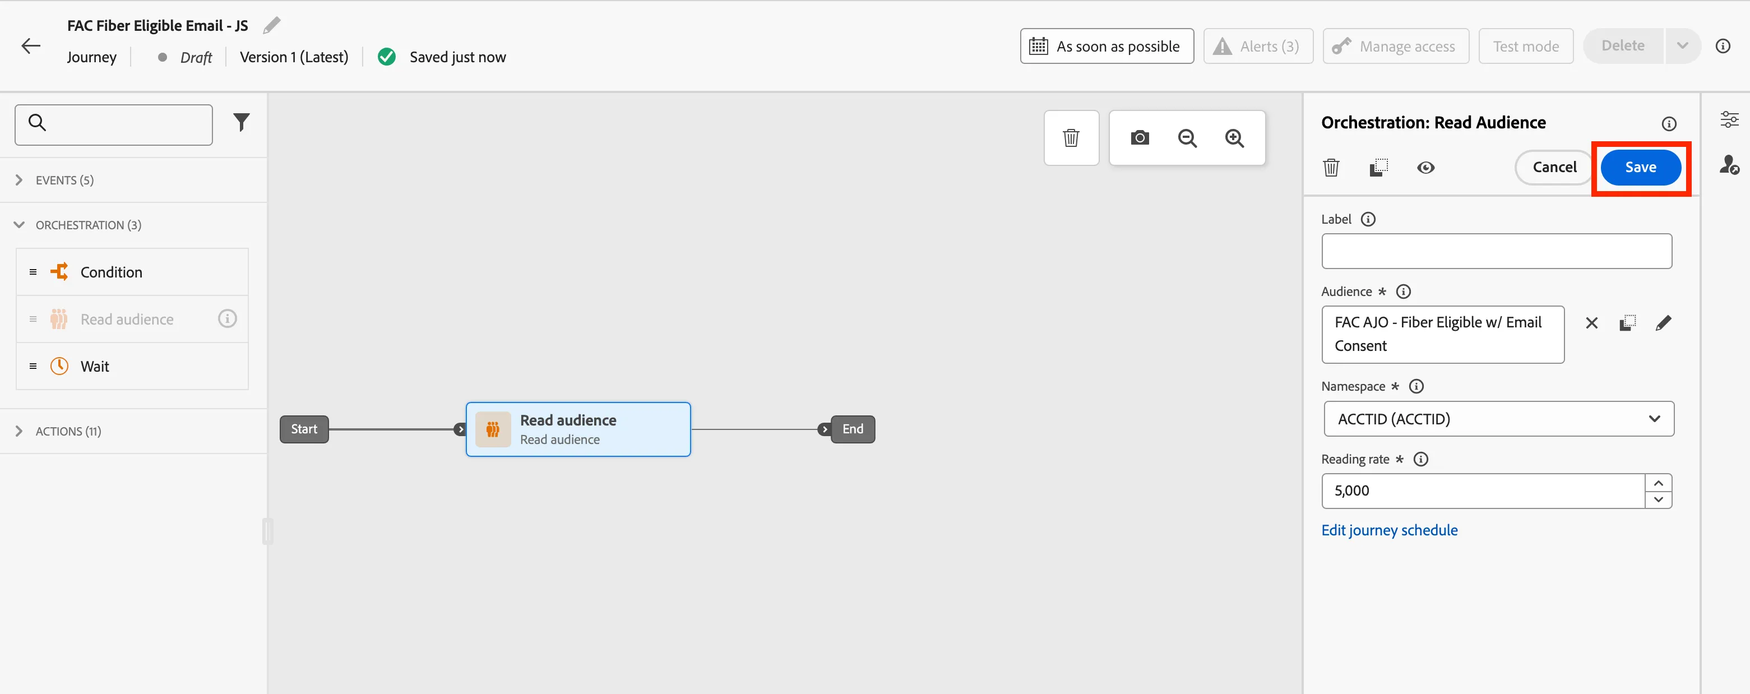This screenshot has width=1750, height=694.
Task: Copy the activity with panel duplicate icon
Action: [x=1378, y=167]
